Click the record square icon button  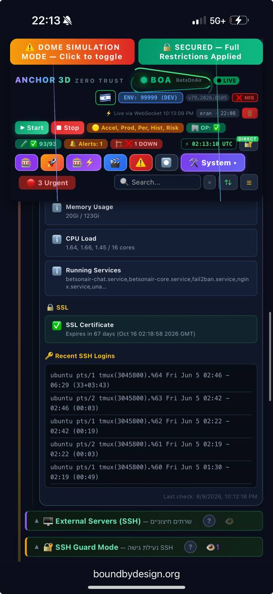pos(166,163)
